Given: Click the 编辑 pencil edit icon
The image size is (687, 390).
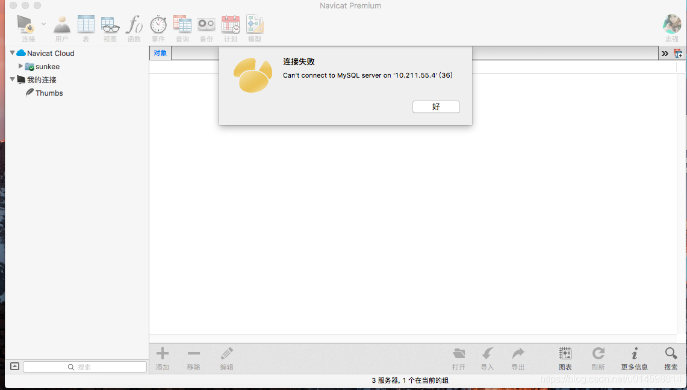Looking at the screenshot, I should coord(226,354).
